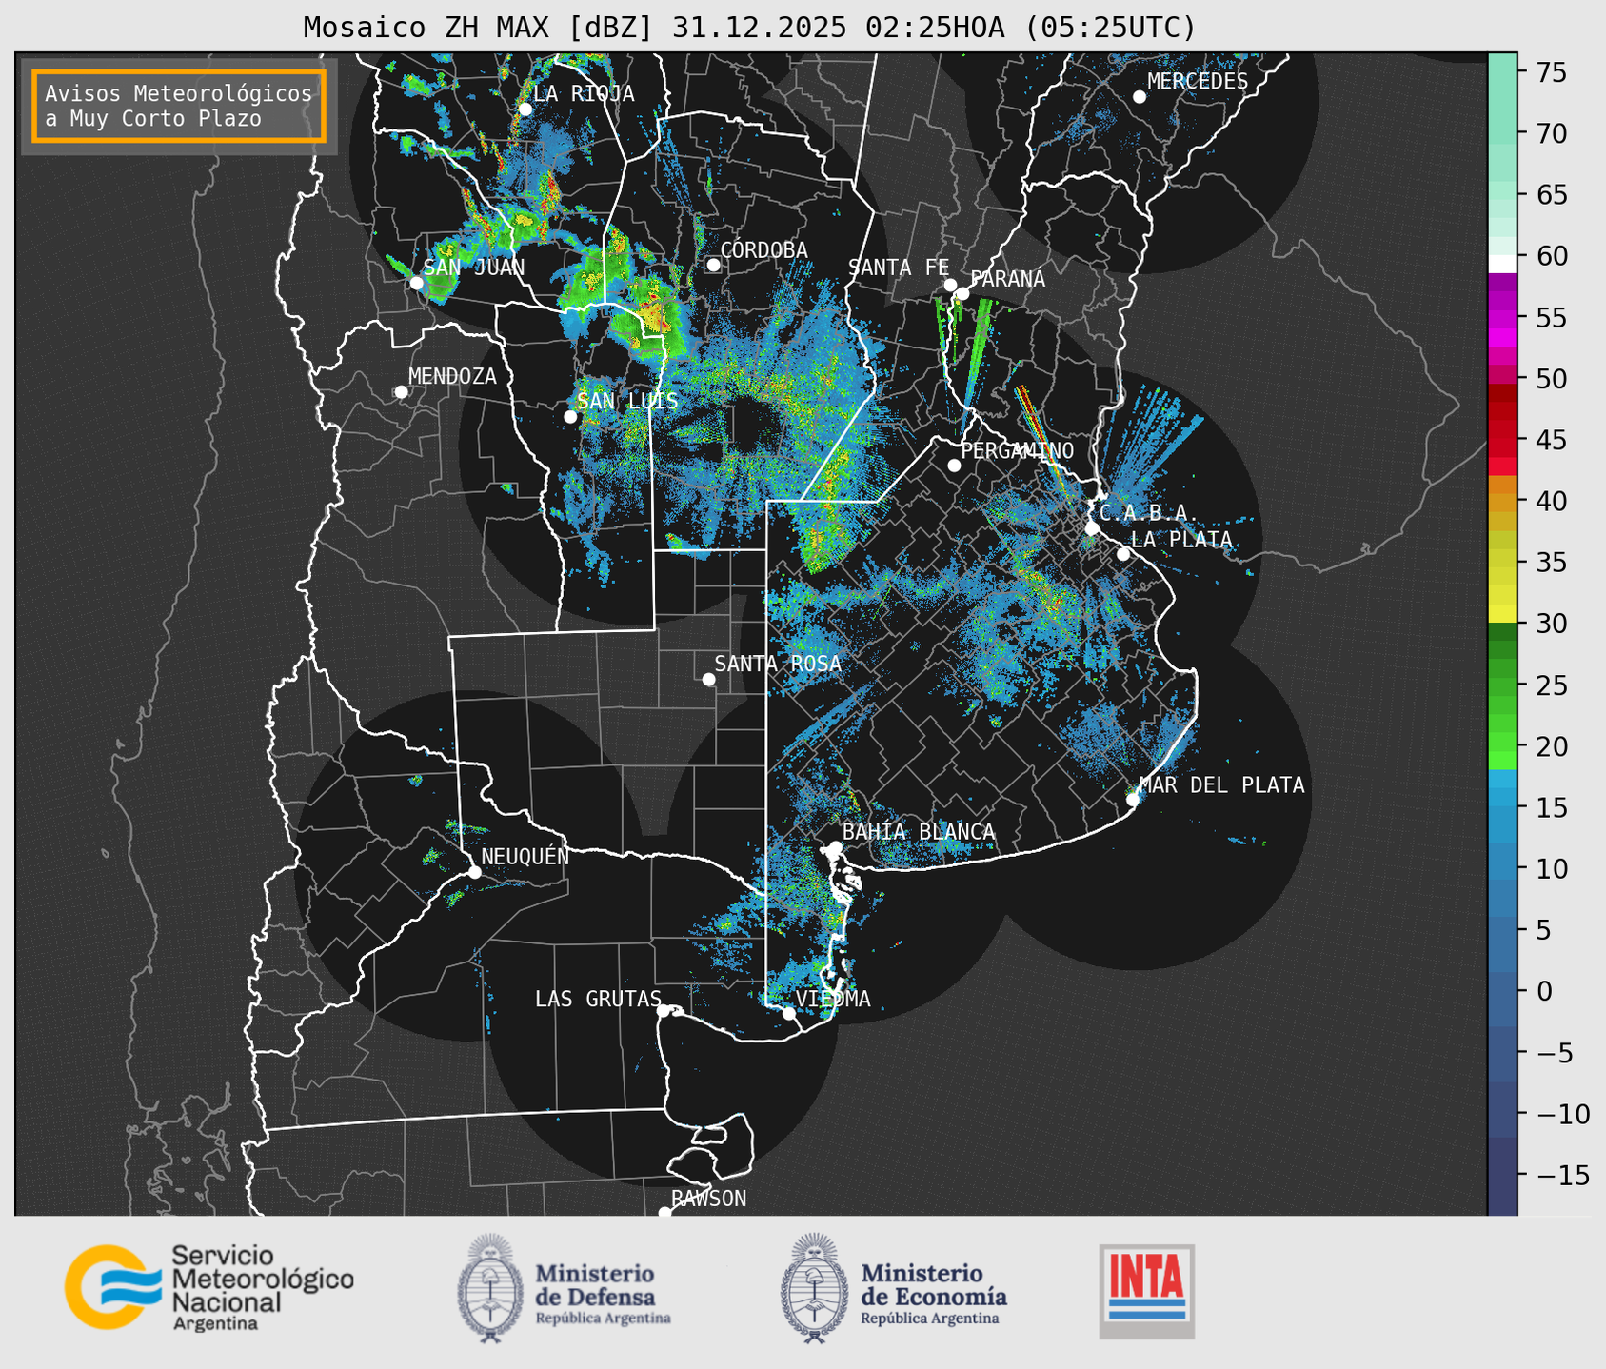The height and width of the screenshot is (1369, 1606).
Task: Click the magenta 55 dBZ band on scale
Action: point(1502,319)
